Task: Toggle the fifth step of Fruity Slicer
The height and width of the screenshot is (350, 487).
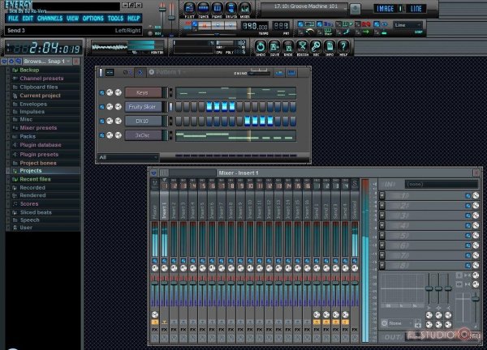Action: pyautogui.click(x=209, y=107)
